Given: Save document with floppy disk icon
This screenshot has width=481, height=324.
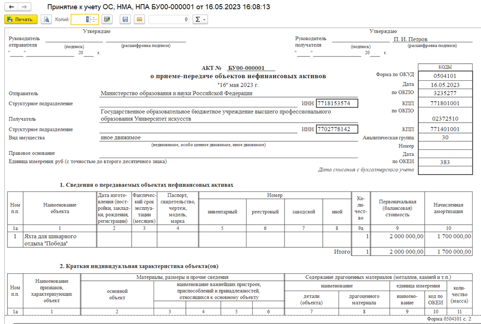Looking at the screenshot, I should coord(125,19).
